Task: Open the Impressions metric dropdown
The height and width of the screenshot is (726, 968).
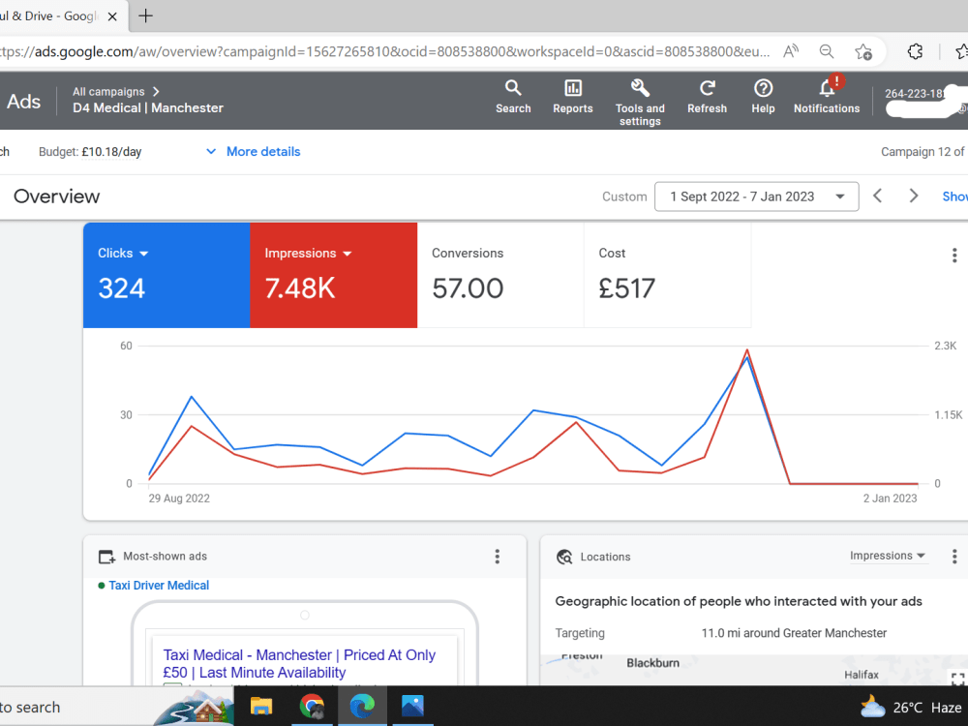Action: click(308, 253)
